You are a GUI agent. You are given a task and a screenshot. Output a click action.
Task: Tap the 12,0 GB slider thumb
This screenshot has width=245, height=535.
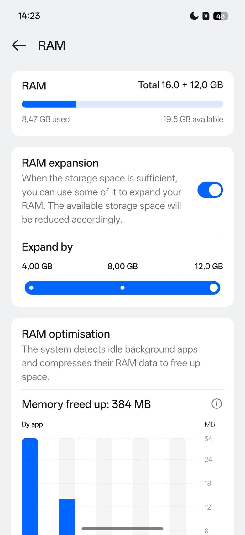click(214, 288)
